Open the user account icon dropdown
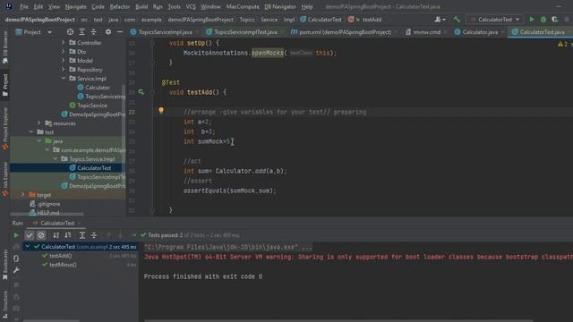Image resolution: width=573 pixels, height=322 pixels. [x=440, y=20]
